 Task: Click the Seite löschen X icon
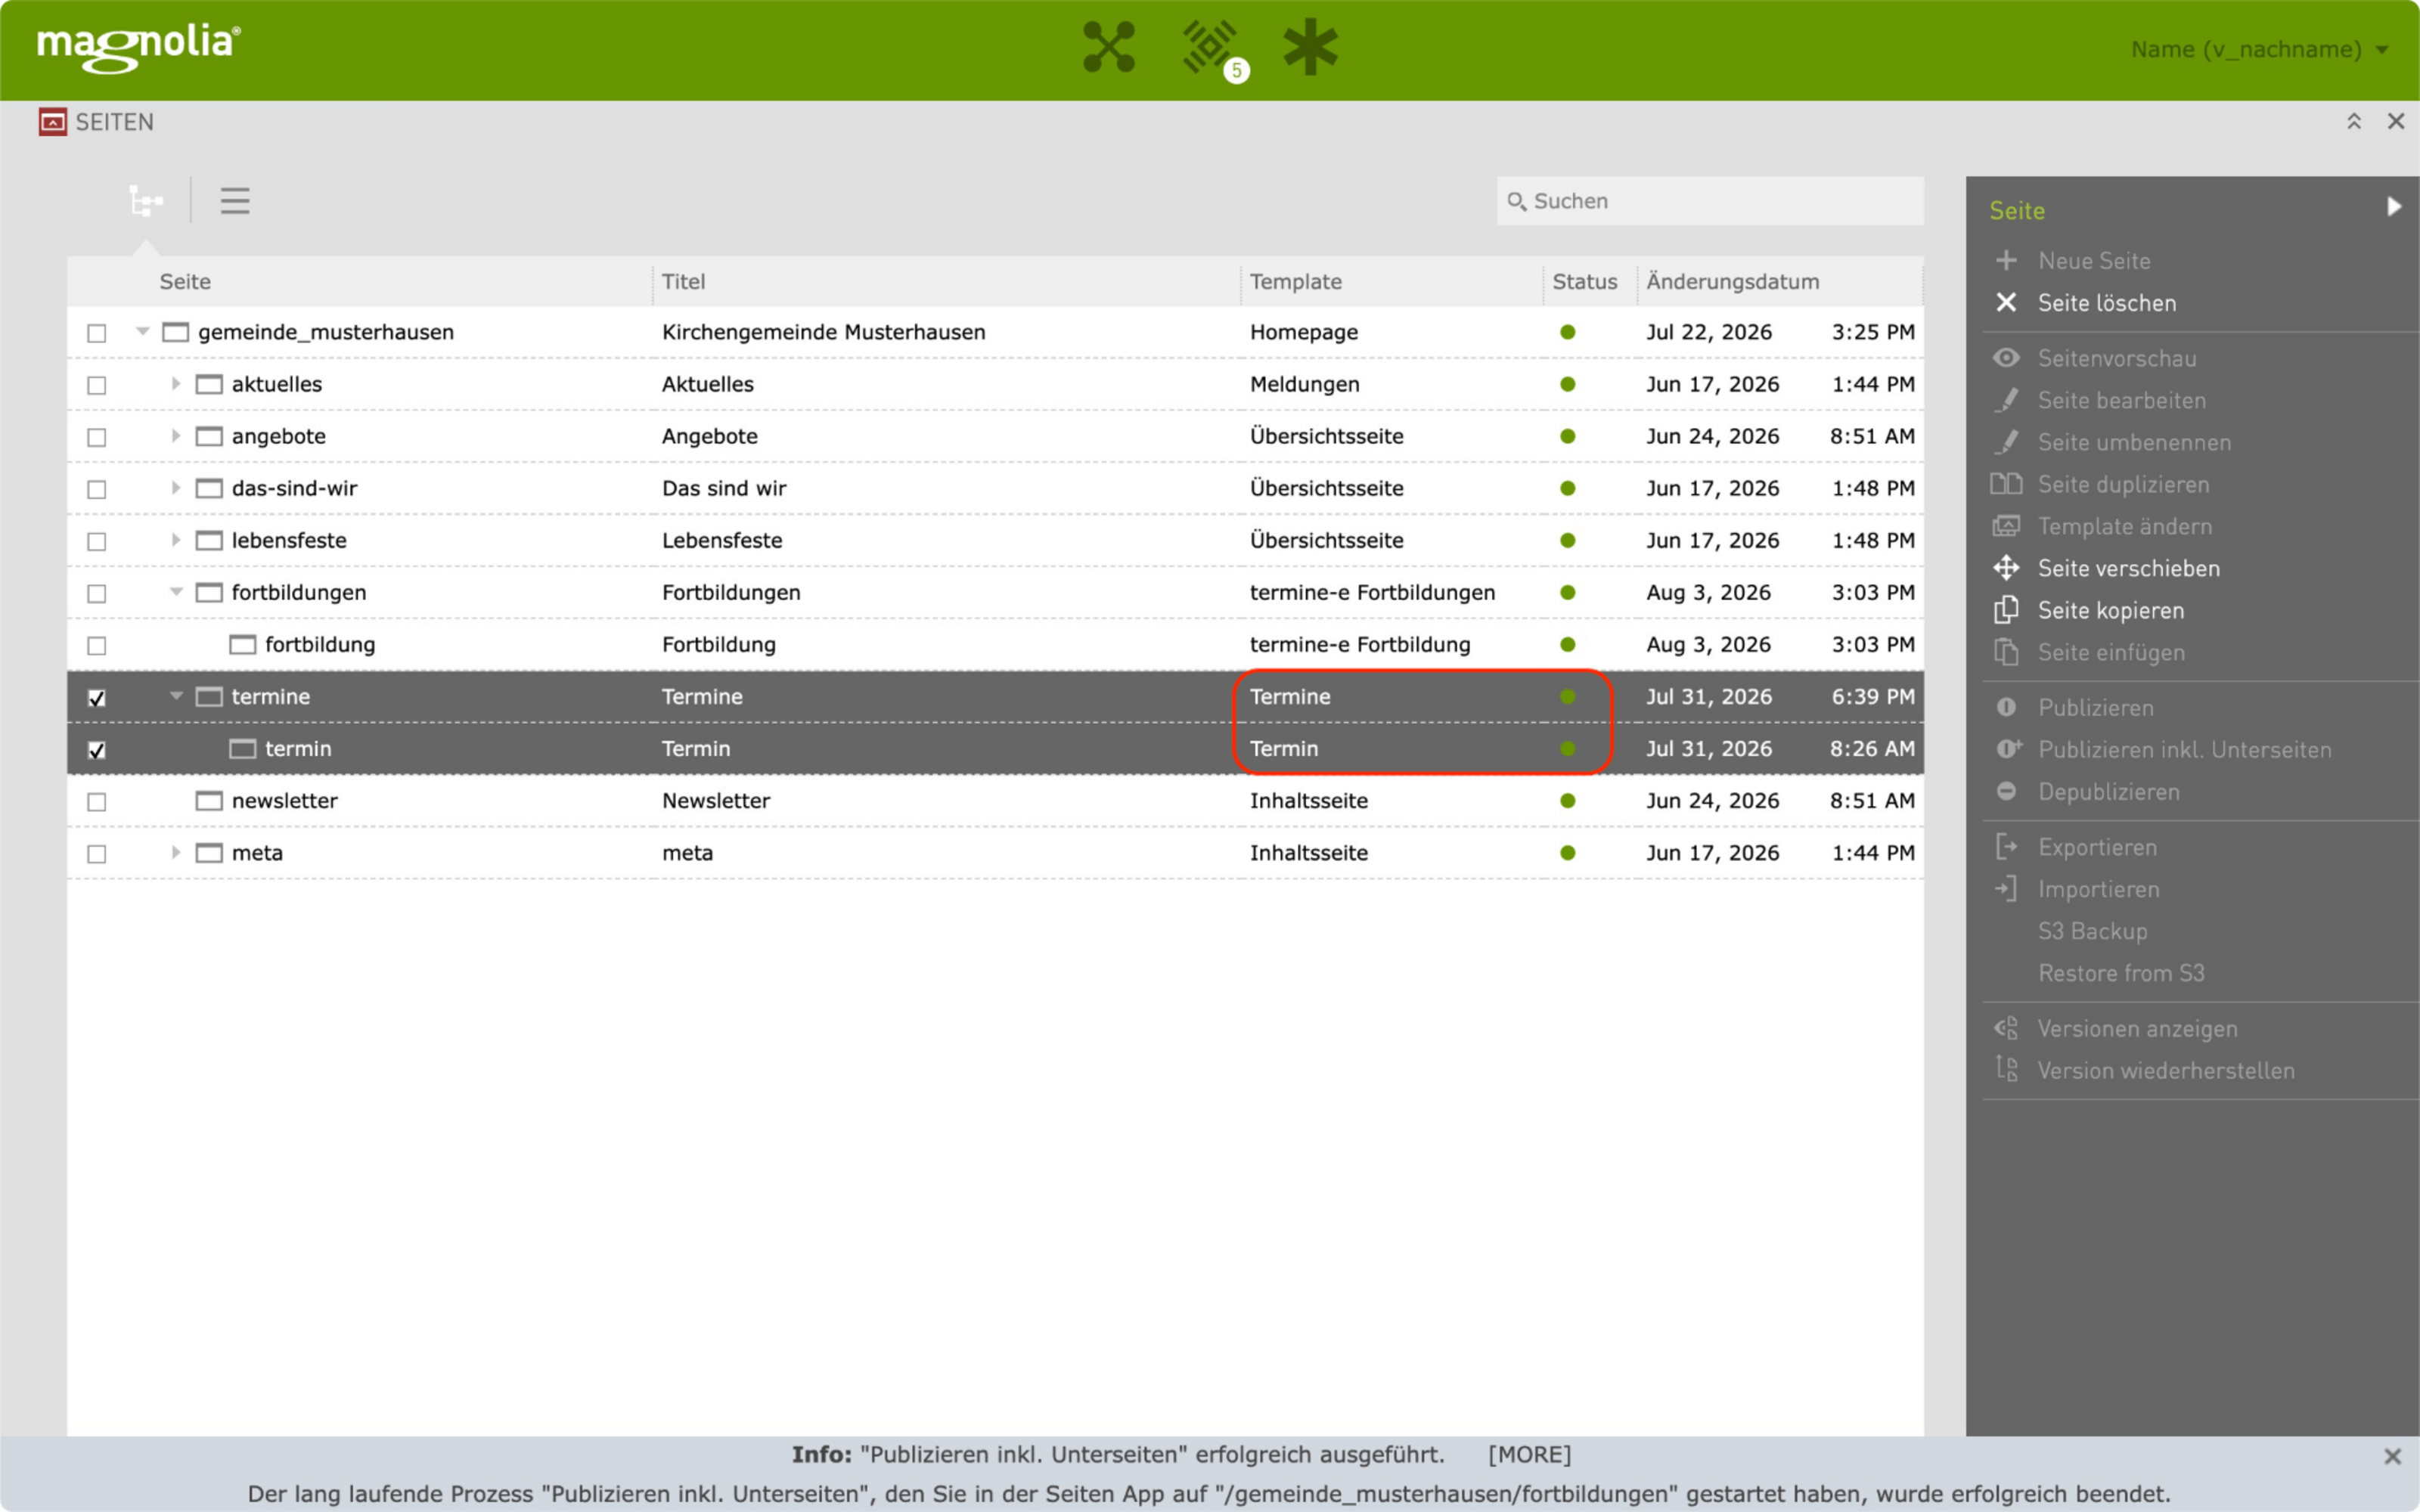pyautogui.click(x=2006, y=303)
